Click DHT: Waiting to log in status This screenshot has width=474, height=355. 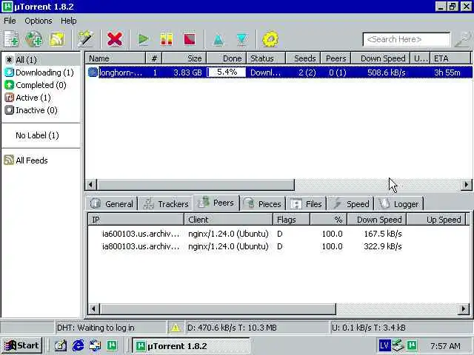pyautogui.click(x=96, y=328)
